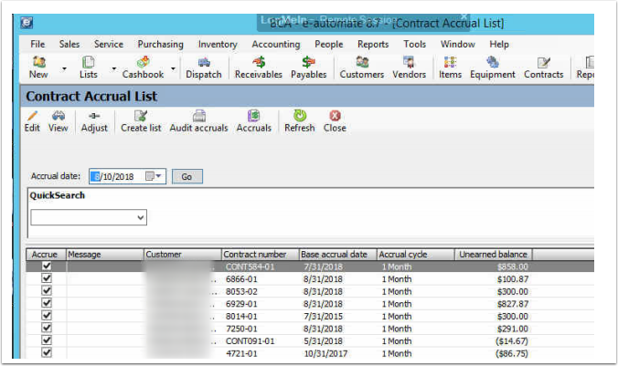Open the Cashbook toolbar icon
Screen dimensions: 618x366
click(143, 68)
